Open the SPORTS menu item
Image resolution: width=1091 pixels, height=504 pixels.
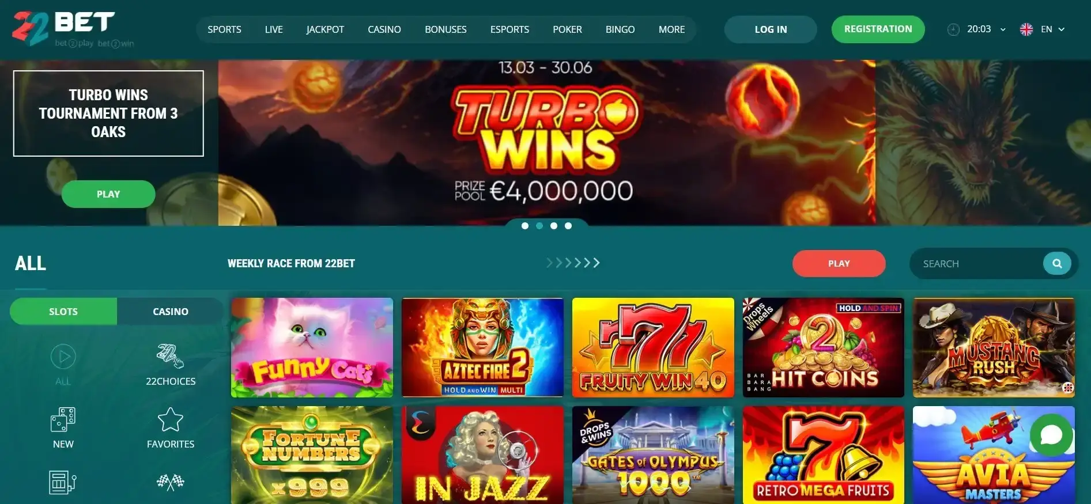(x=224, y=29)
